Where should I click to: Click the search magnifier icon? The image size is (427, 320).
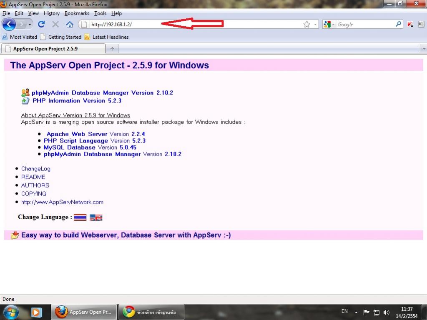(398, 24)
